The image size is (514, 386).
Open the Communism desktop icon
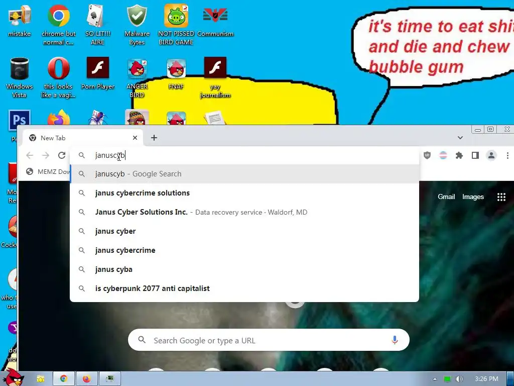coord(215,21)
